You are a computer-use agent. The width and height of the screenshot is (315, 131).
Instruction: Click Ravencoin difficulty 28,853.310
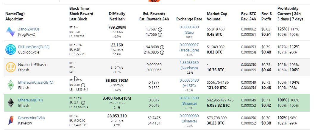click(x=117, y=116)
